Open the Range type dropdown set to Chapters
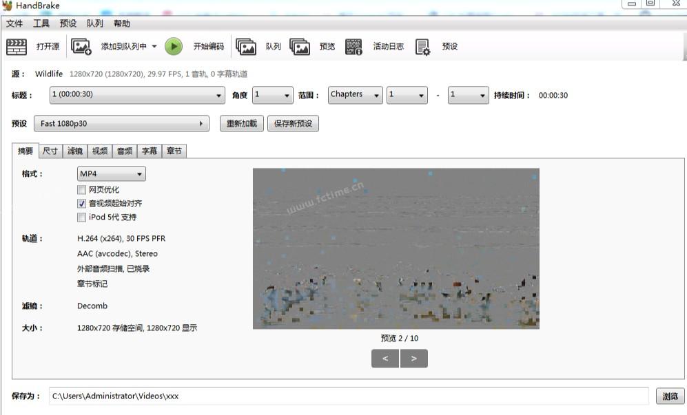The image size is (687, 415). pyautogui.click(x=356, y=95)
